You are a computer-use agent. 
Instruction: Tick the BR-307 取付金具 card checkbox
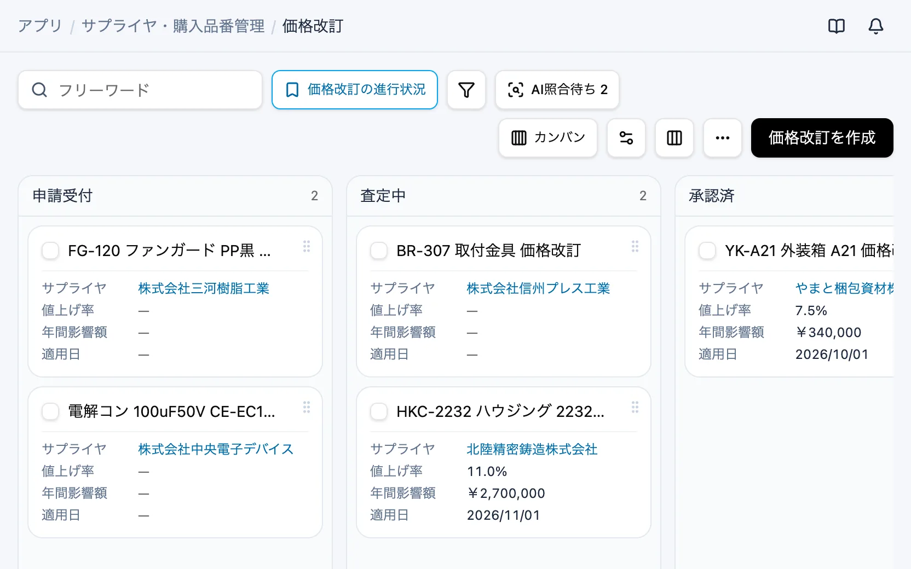(x=379, y=251)
